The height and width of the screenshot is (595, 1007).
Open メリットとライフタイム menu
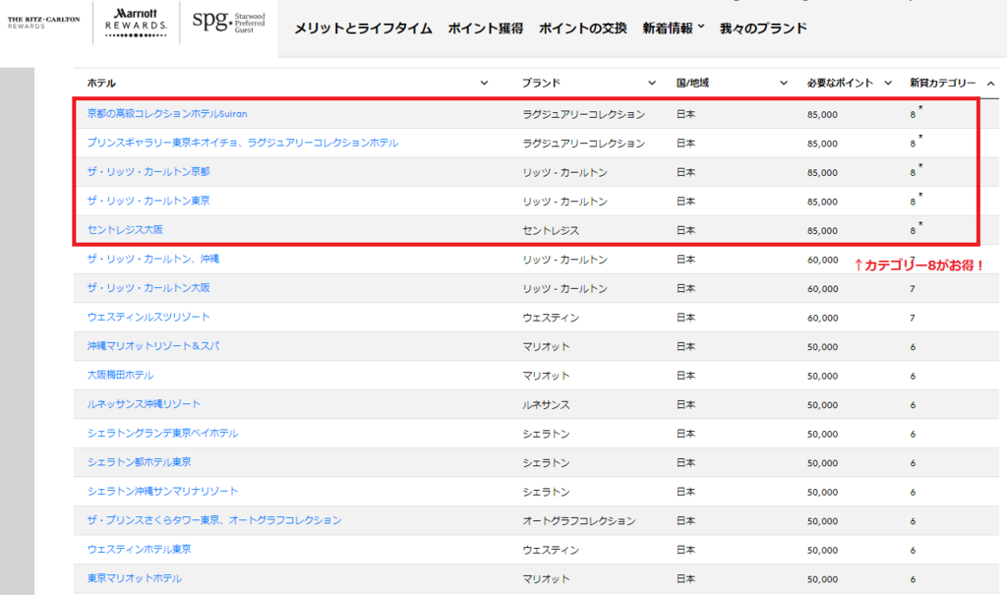[363, 29]
